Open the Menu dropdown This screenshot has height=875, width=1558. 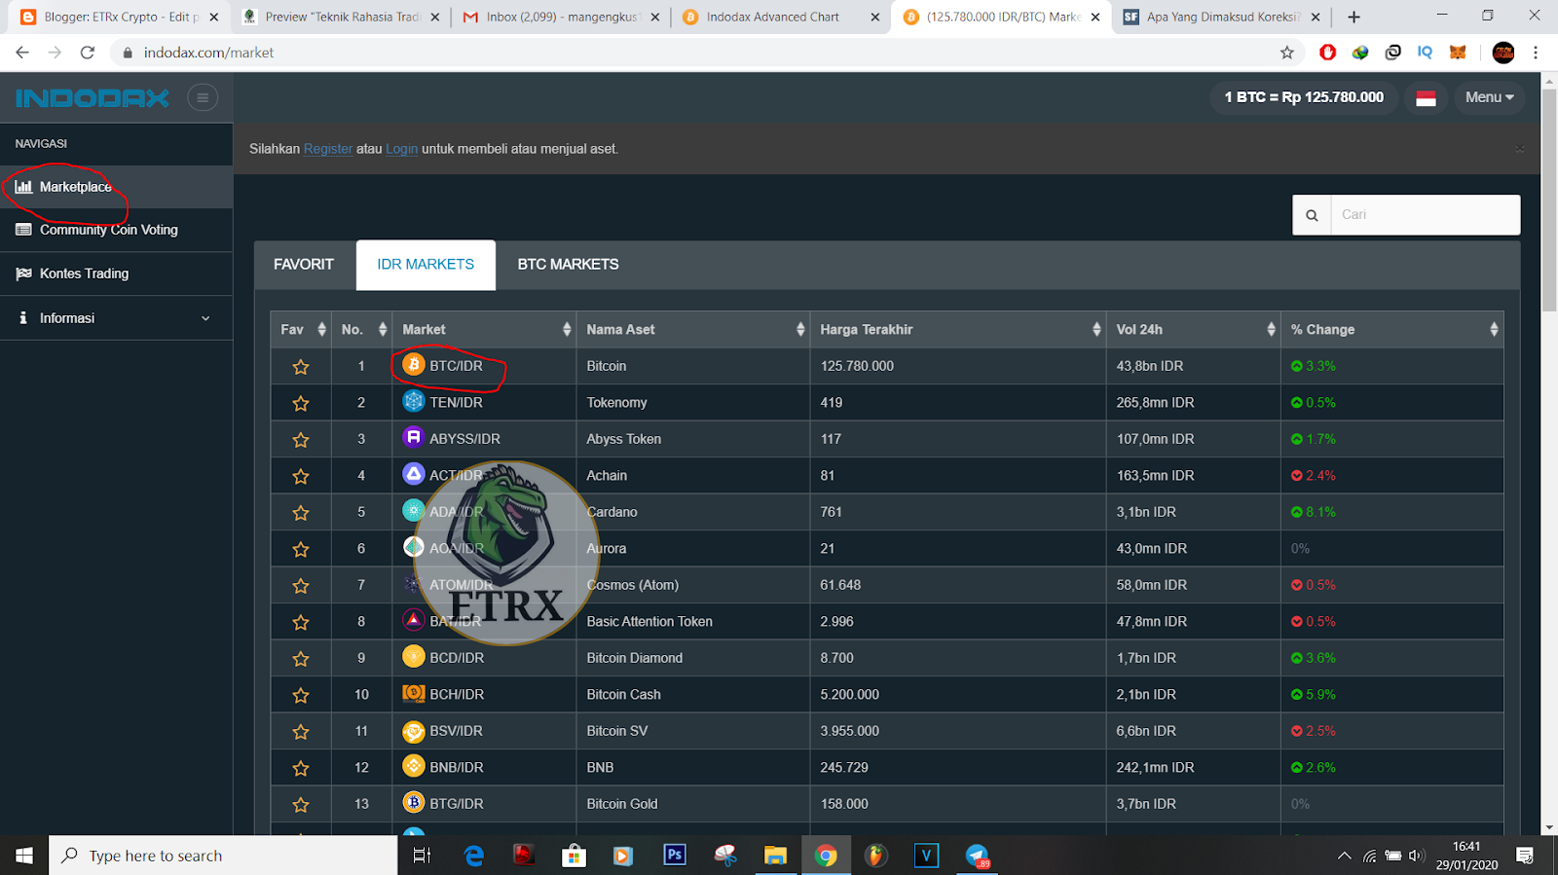click(1489, 97)
